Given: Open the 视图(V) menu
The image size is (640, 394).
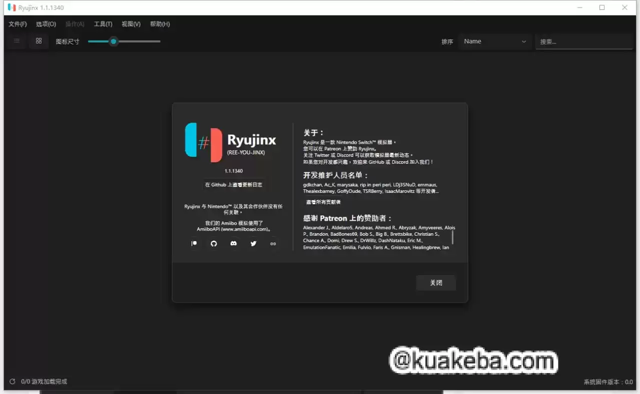Looking at the screenshot, I should (131, 23).
